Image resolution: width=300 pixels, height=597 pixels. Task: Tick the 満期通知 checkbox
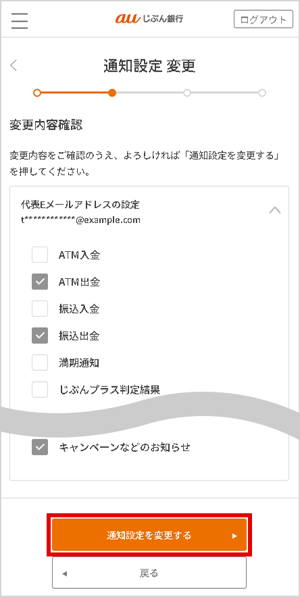(x=40, y=363)
